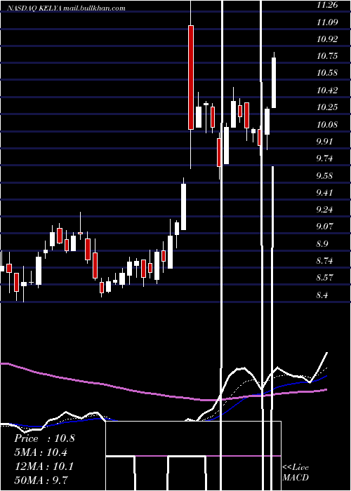Click the 5MA : 10.4 readout
This screenshot has width=351, height=491.
coord(41,452)
